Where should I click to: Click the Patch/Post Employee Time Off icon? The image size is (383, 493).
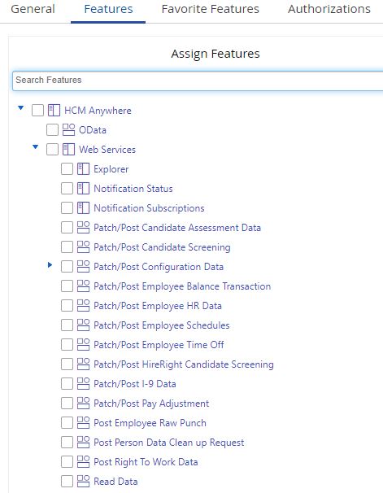point(83,344)
